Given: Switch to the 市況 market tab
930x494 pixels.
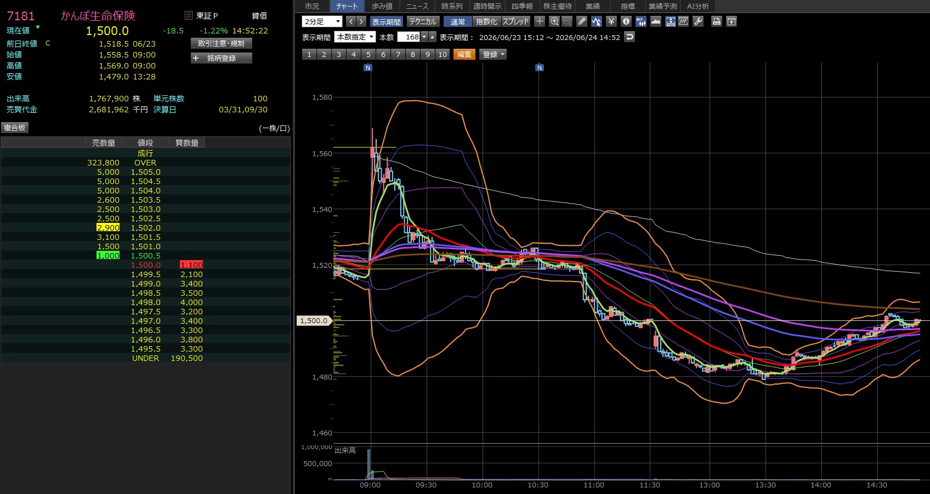Looking at the screenshot, I should (312, 6).
